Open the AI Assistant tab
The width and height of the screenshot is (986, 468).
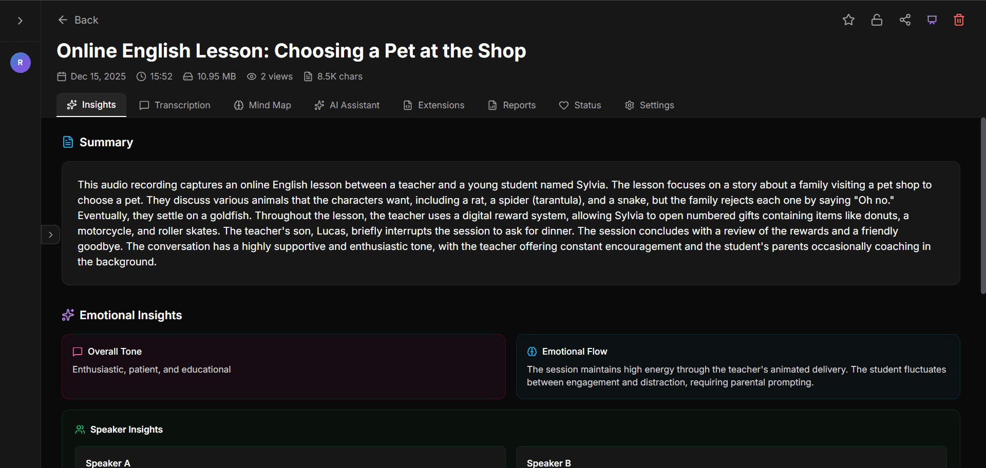tap(347, 105)
